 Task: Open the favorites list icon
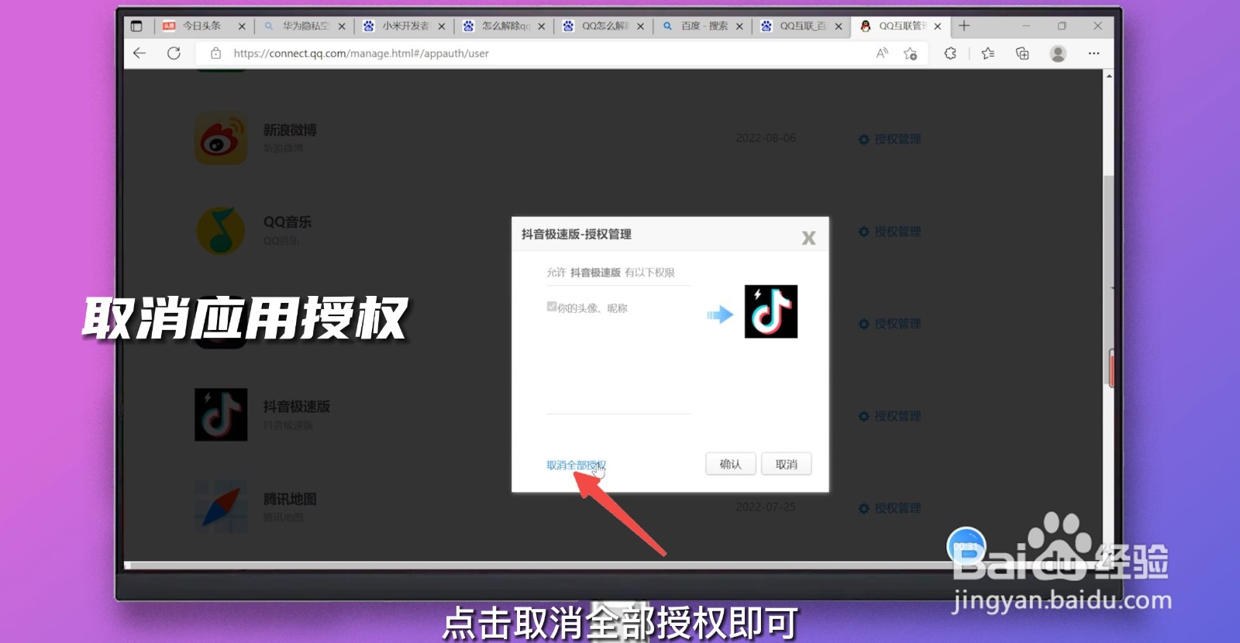[x=987, y=53]
